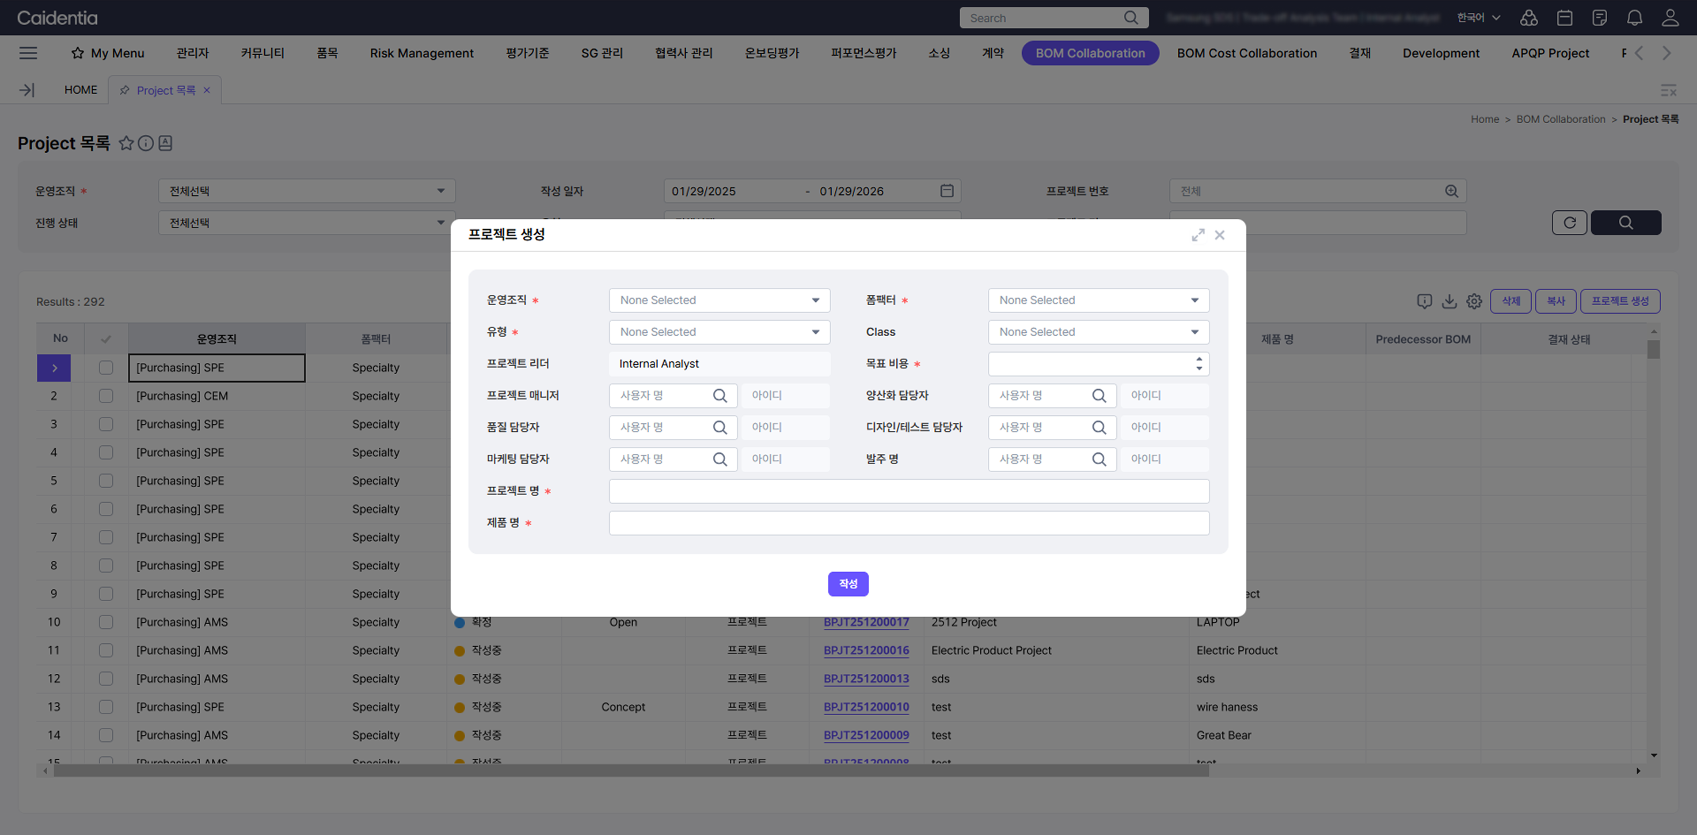Expand the dialog with the maximize icon

(x=1198, y=235)
